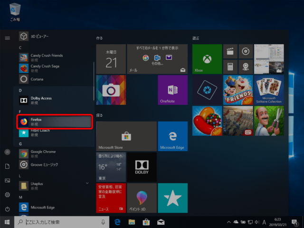Open the Photoshop Express tile
The width and height of the screenshot is (304, 228).
[207, 90]
